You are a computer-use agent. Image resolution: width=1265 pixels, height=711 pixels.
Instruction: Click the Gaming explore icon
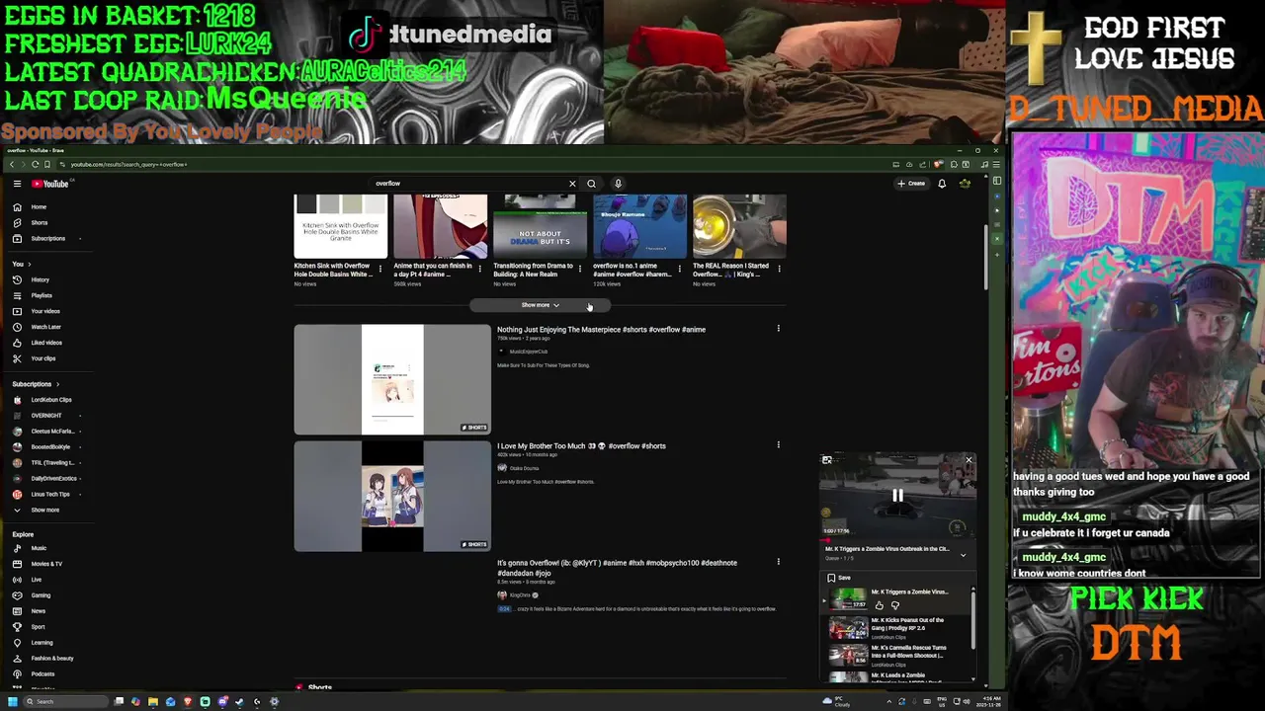[17, 595]
